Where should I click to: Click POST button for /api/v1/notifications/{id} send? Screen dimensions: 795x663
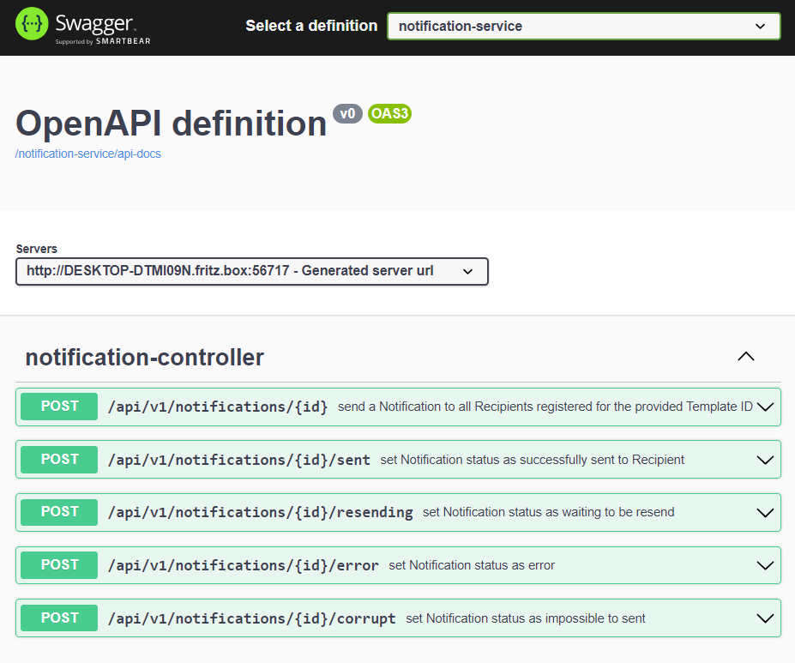(59, 407)
